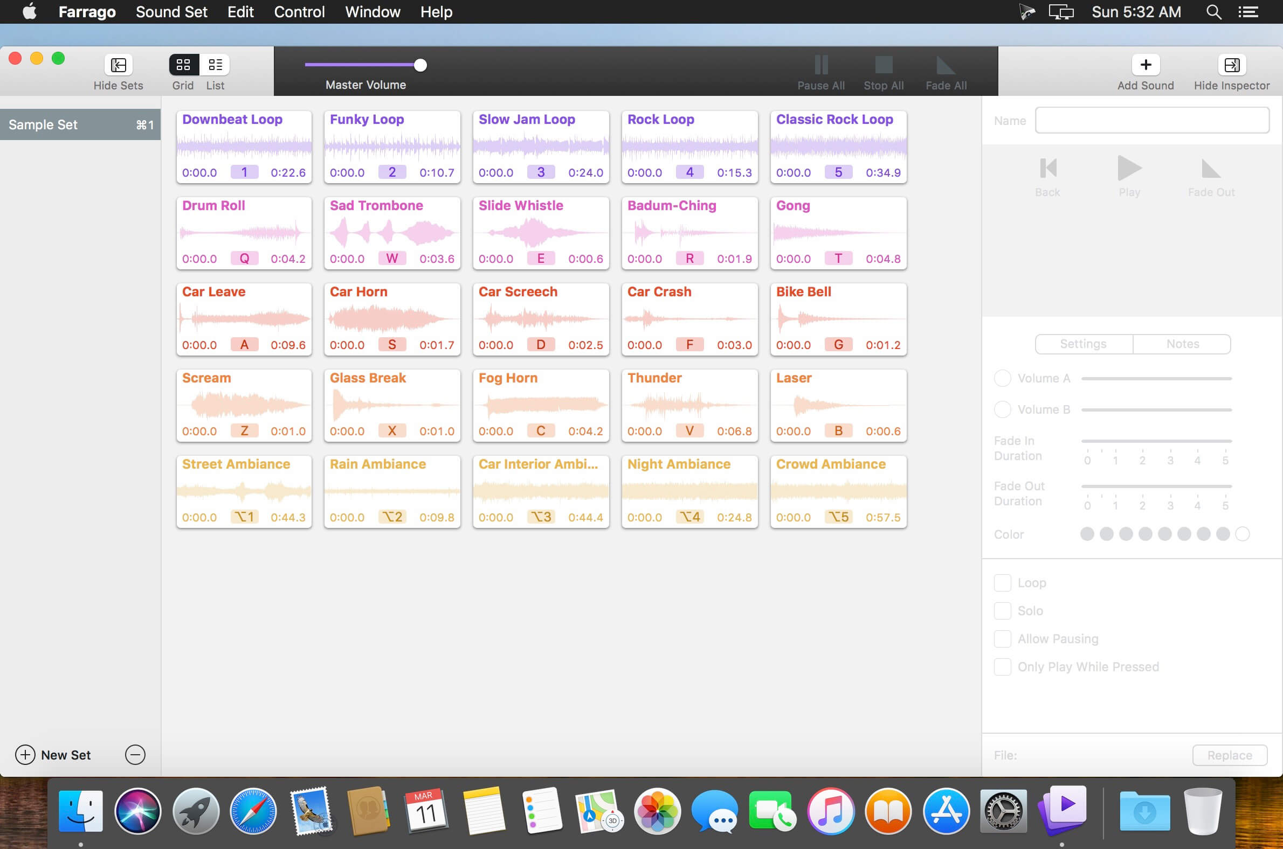Click the Add Sound icon
This screenshot has height=849, width=1283.
click(x=1146, y=65)
